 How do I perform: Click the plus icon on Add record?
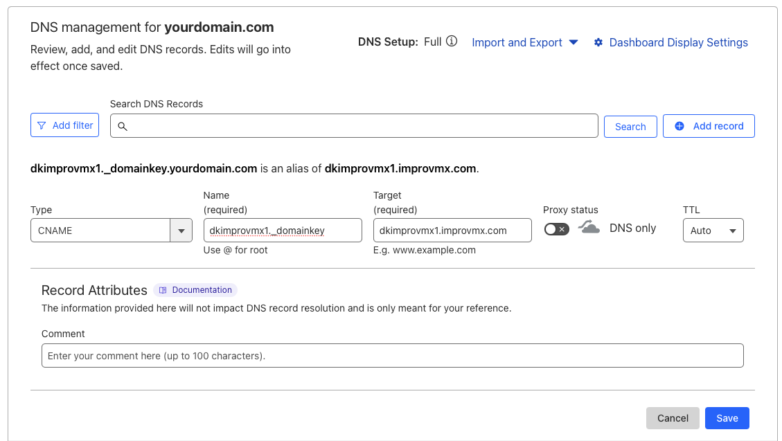tap(679, 126)
